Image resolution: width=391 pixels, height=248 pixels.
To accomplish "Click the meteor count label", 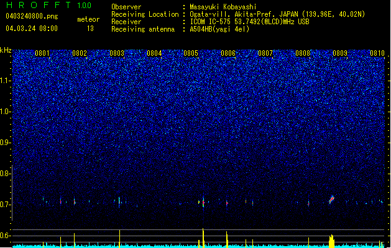I will 88,19.
